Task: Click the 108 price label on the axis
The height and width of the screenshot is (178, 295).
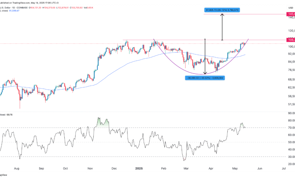Action: 291,39
